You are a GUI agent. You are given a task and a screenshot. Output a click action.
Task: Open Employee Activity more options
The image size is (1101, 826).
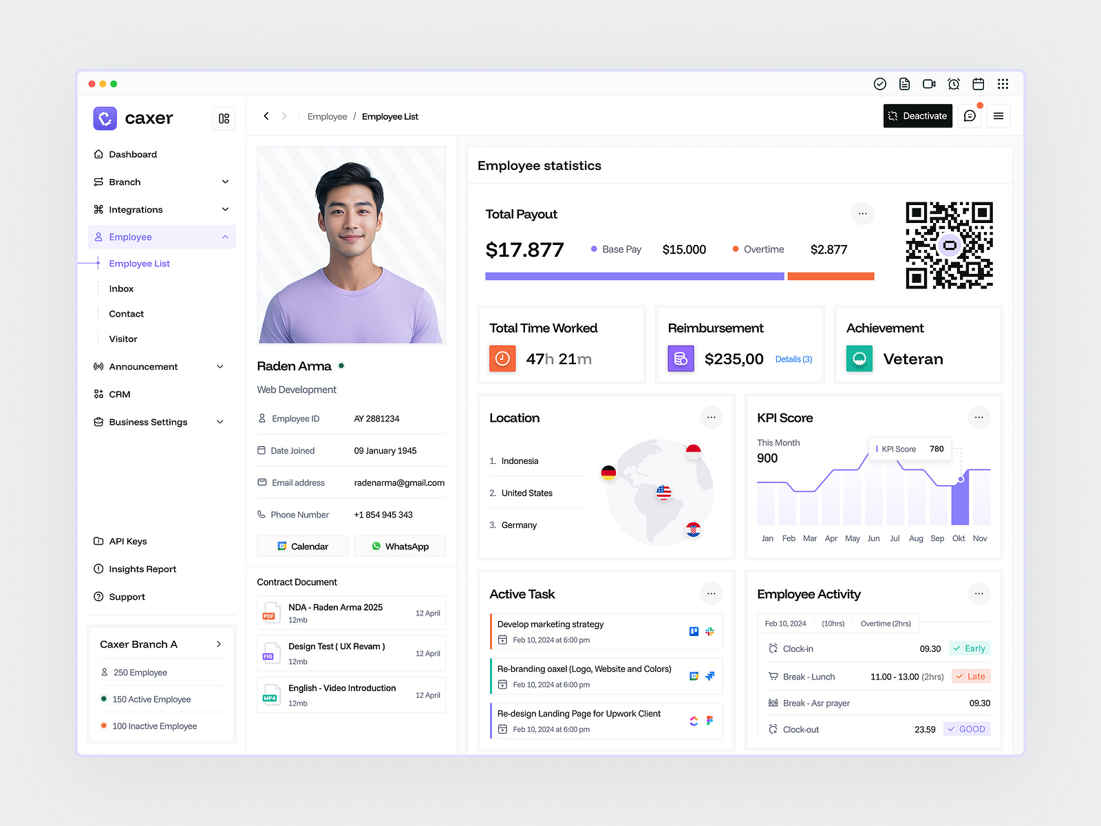click(x=979, y=593)
